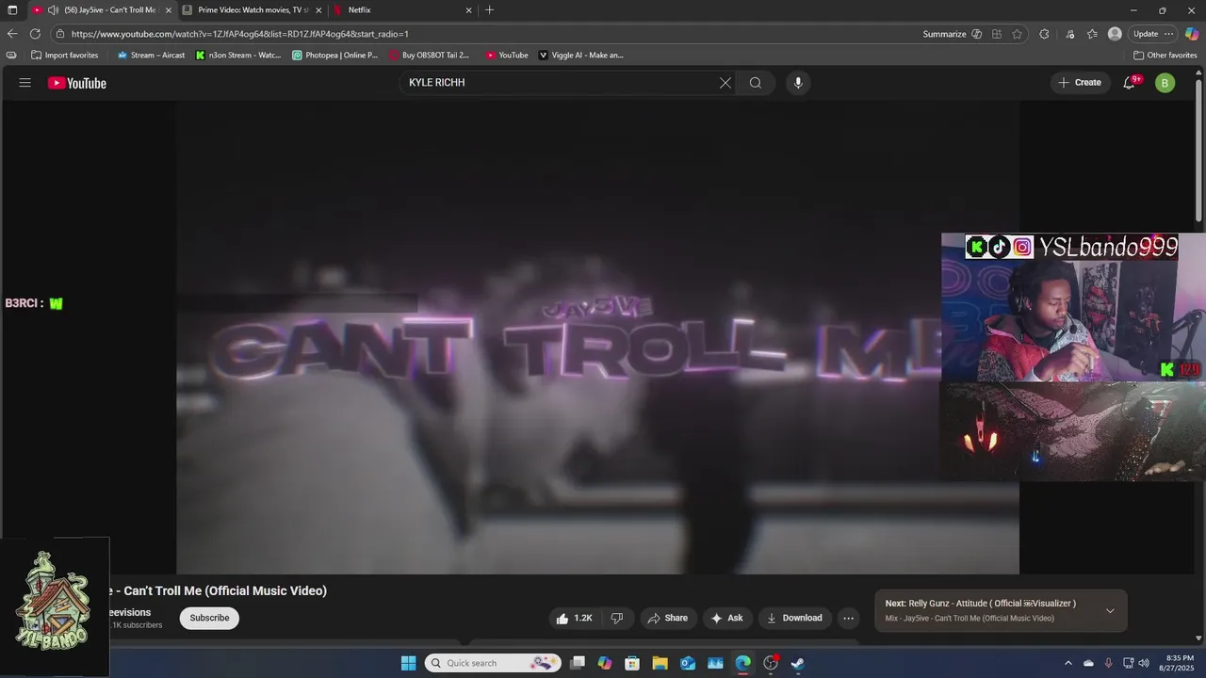Viewport: 1206px width, 678px height.
Task: Clear the YouTube search text
Action: click(x=725, y=83)
